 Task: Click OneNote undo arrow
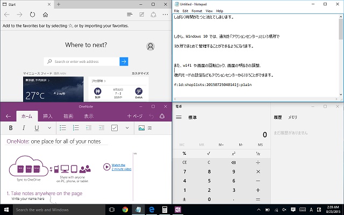click(x=152, y=116)
